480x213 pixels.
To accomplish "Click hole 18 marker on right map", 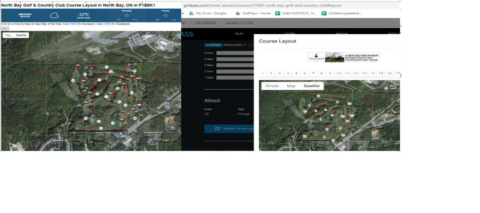I will pos(305,136).
